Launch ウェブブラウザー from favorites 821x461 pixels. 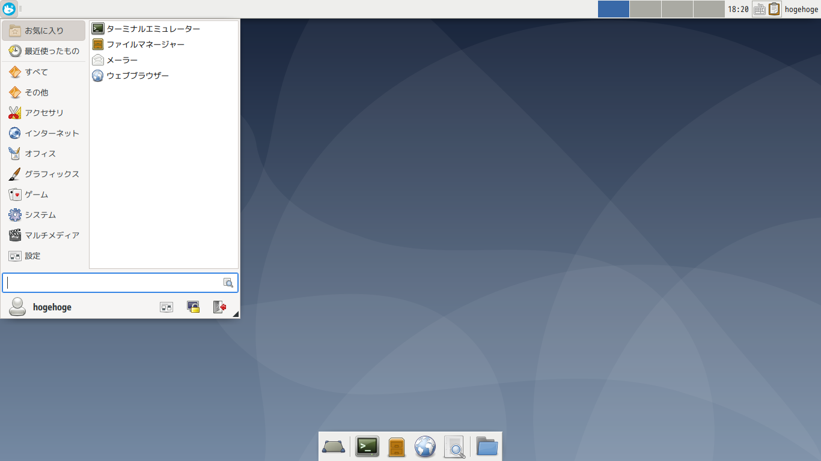pyautogui.click(x=163, y=76)
